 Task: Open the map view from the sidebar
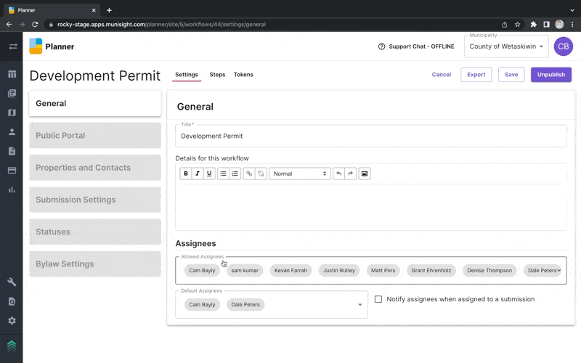[12, 113]
